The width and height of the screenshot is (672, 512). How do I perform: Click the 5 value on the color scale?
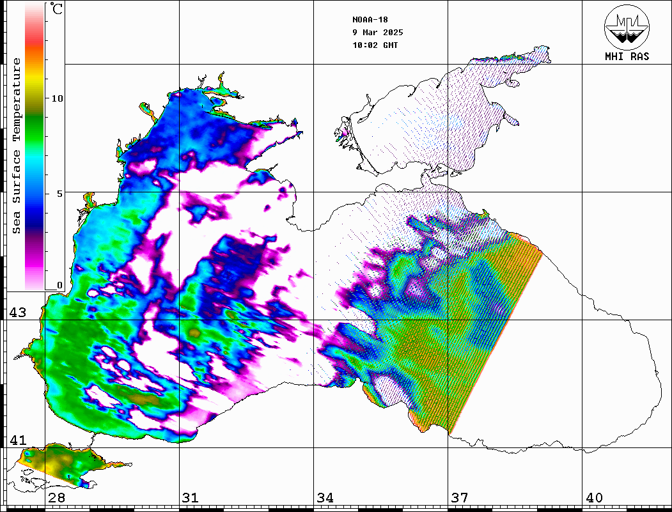click(59, 194)
